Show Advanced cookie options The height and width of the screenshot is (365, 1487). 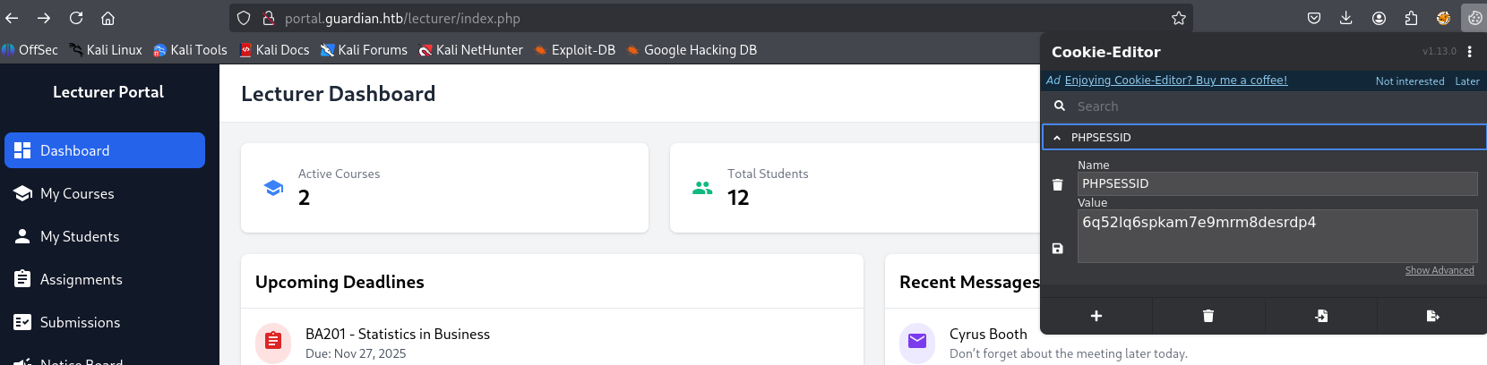click(1439, 270)
